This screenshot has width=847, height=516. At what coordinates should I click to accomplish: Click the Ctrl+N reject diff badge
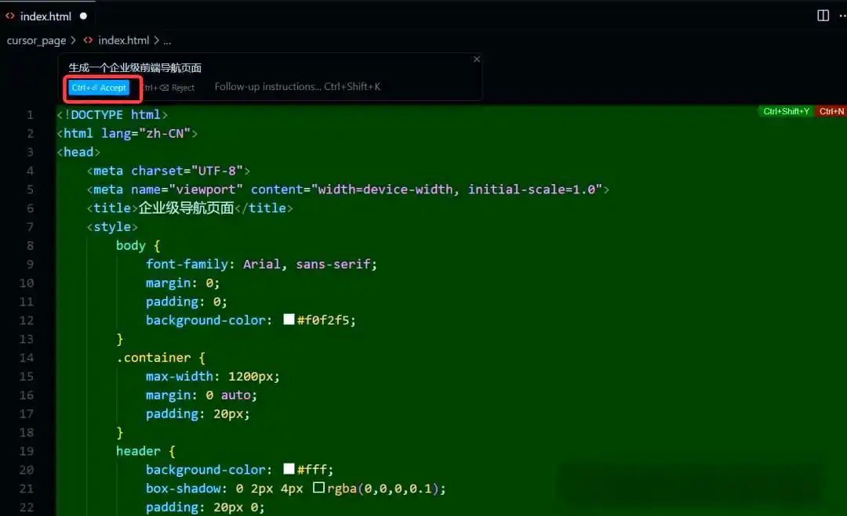(x=831, y=111)
